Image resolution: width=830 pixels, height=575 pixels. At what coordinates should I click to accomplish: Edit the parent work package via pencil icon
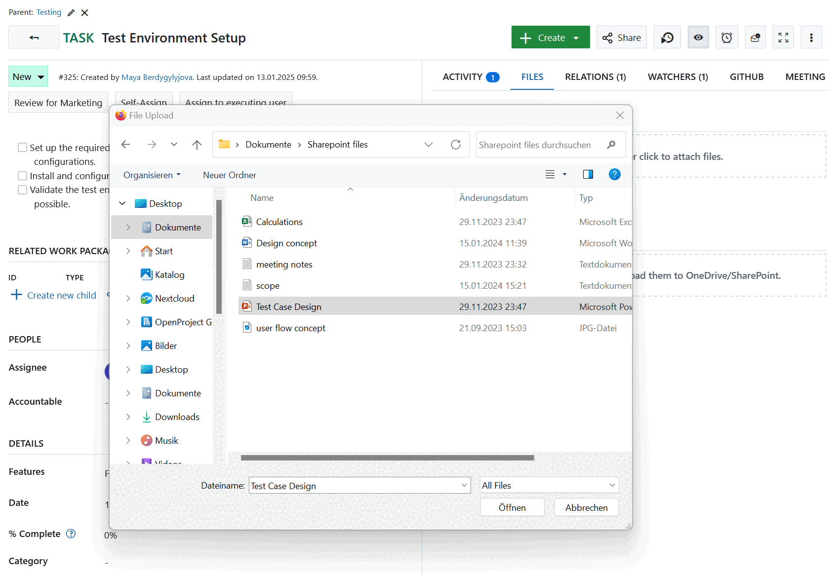(71, 12)
